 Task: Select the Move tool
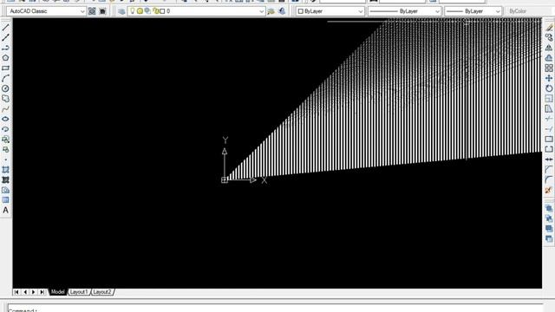[549, 78]
